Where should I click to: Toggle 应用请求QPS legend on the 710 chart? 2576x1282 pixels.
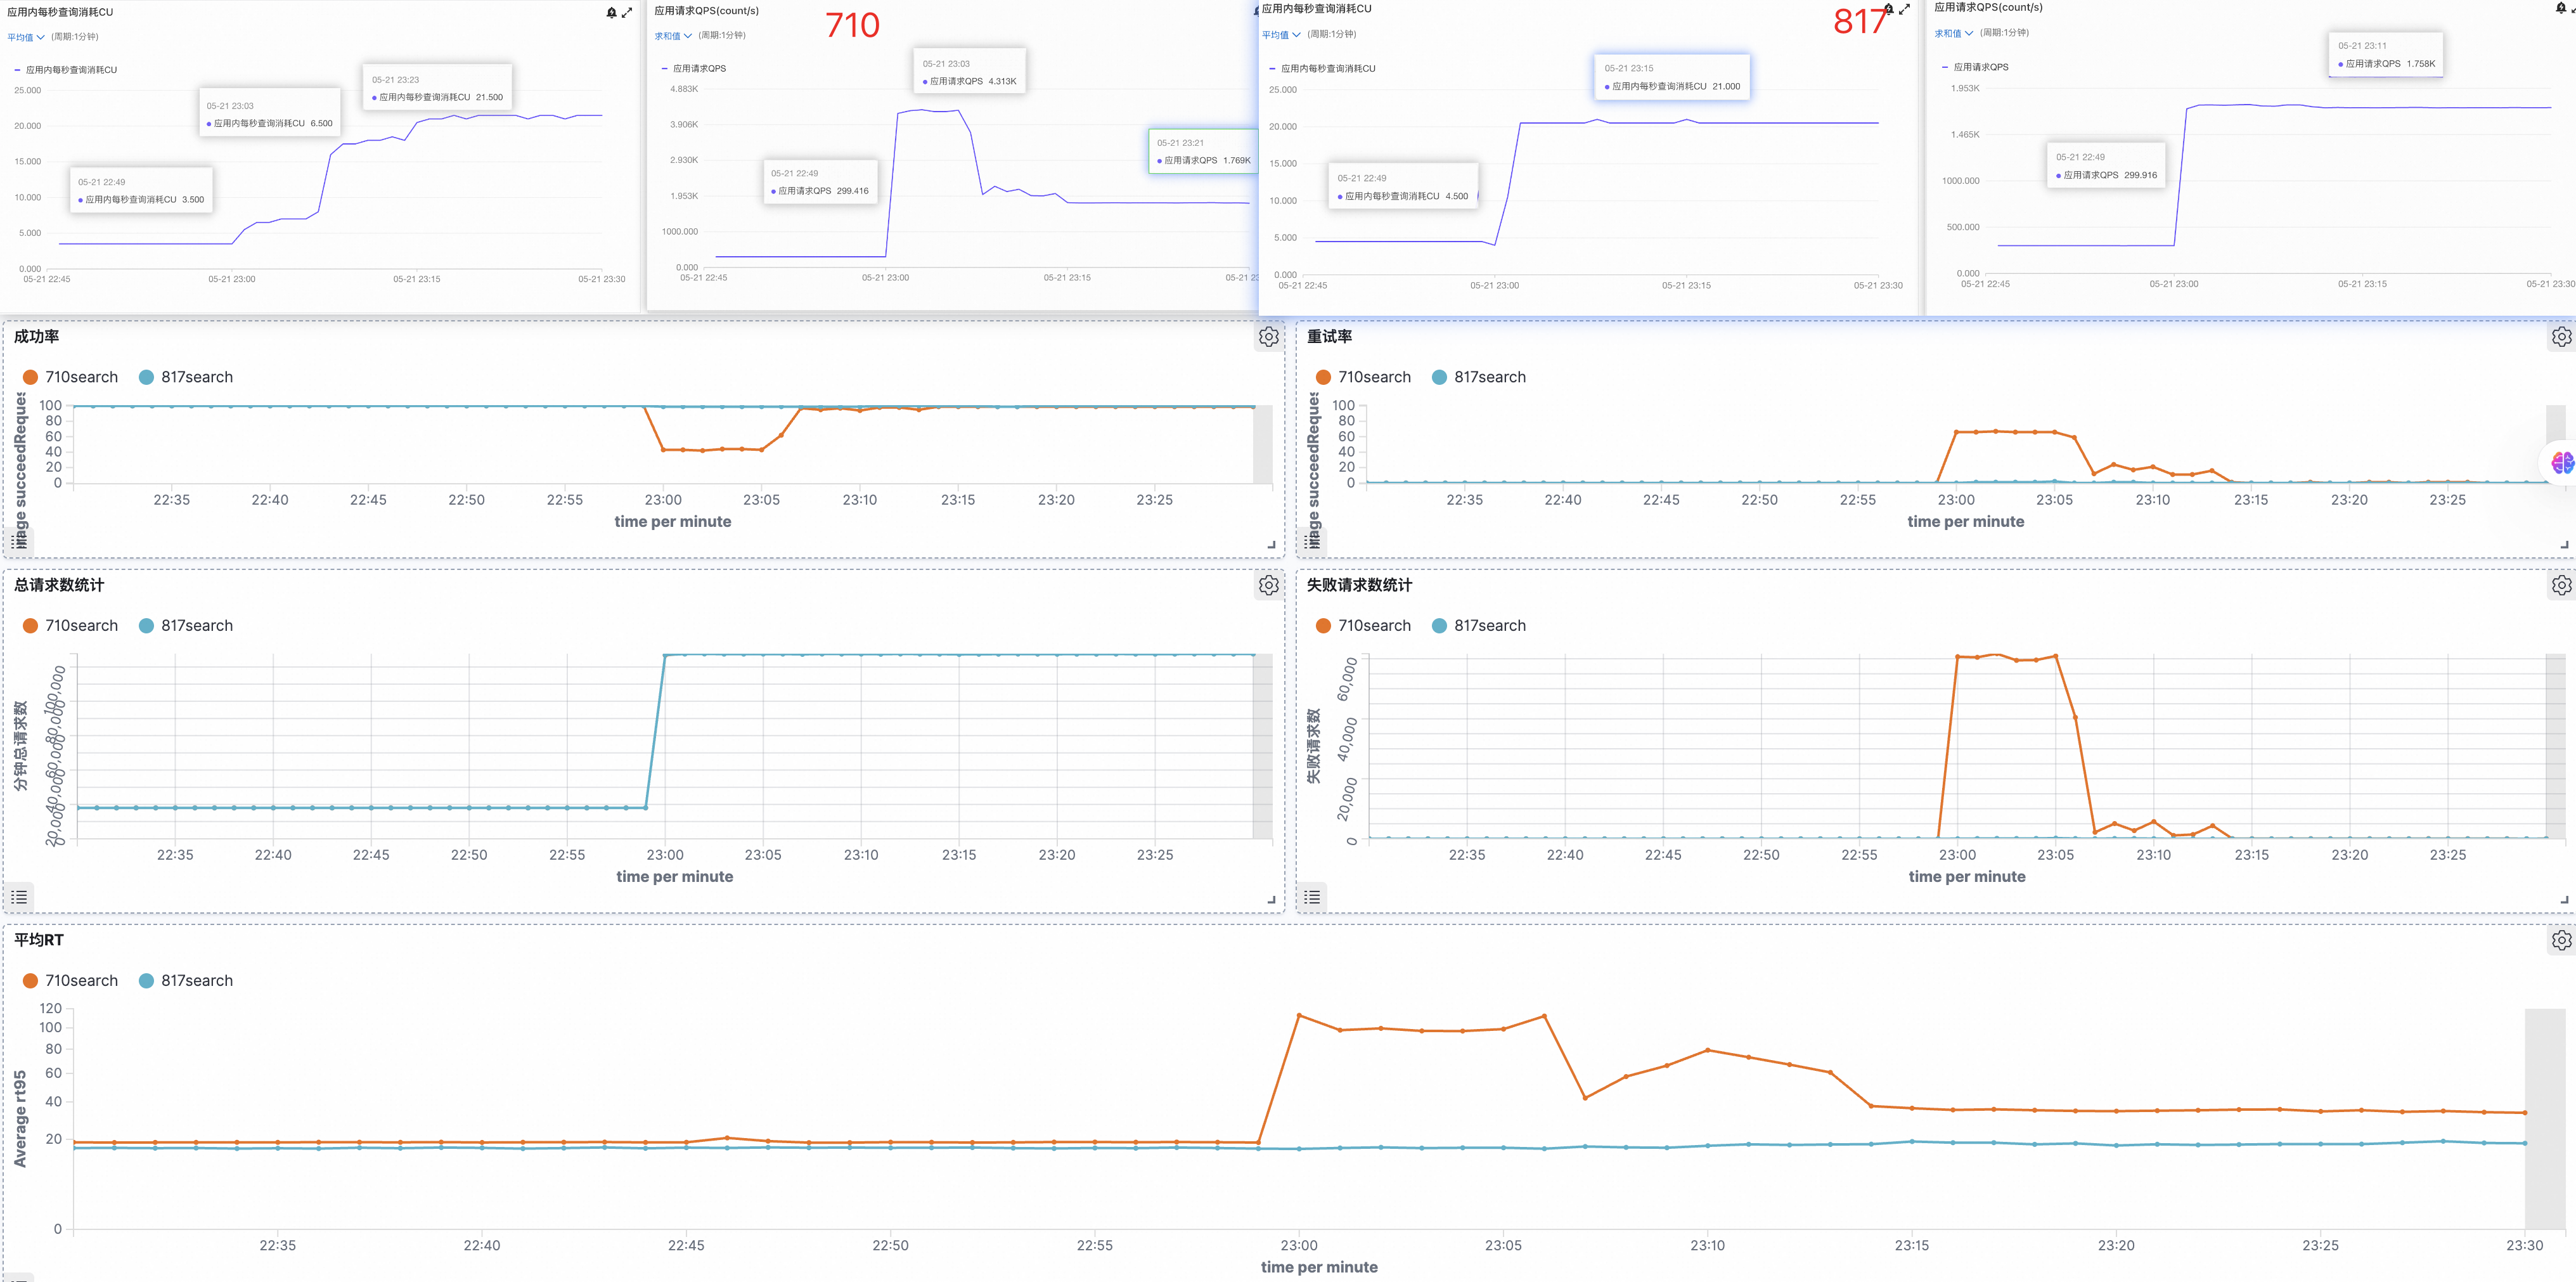click(694, 69)
